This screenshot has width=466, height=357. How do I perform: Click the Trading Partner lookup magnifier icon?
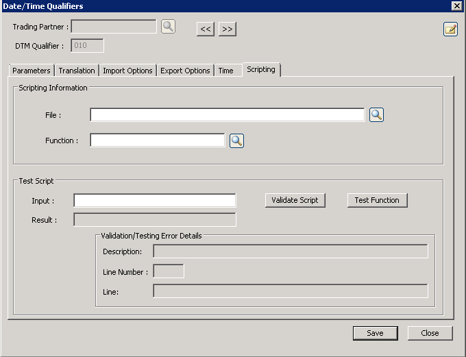168,27
